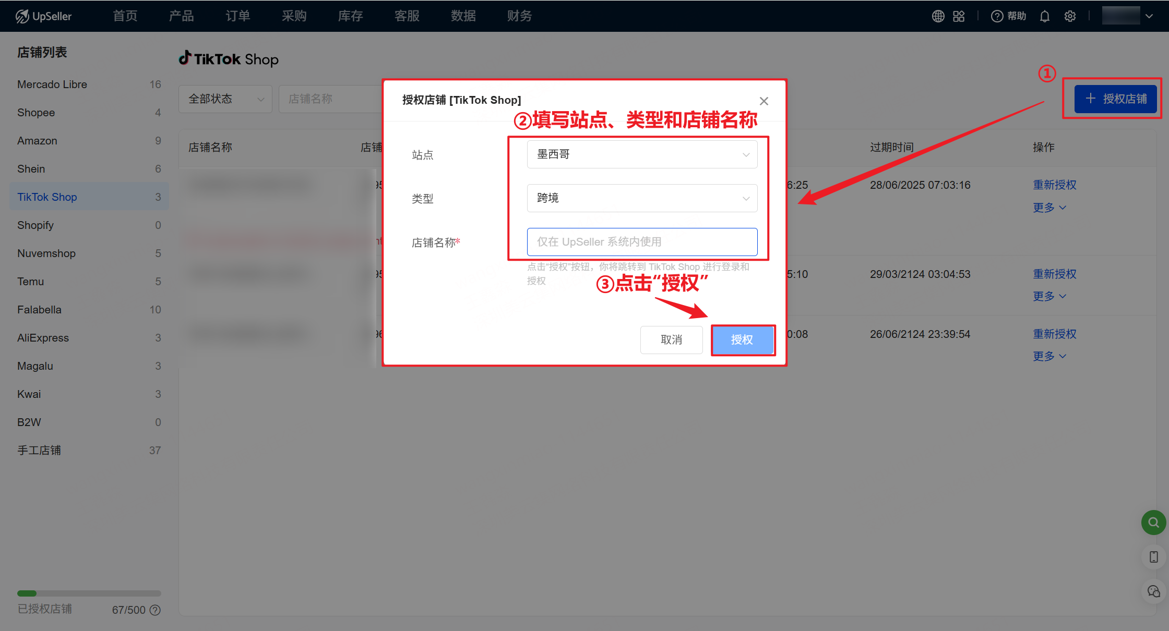This screenshot has width=1169, height=631.
Task: Open the 站点 dropdown showing 墨西哥
Action: tap(642, 154)
